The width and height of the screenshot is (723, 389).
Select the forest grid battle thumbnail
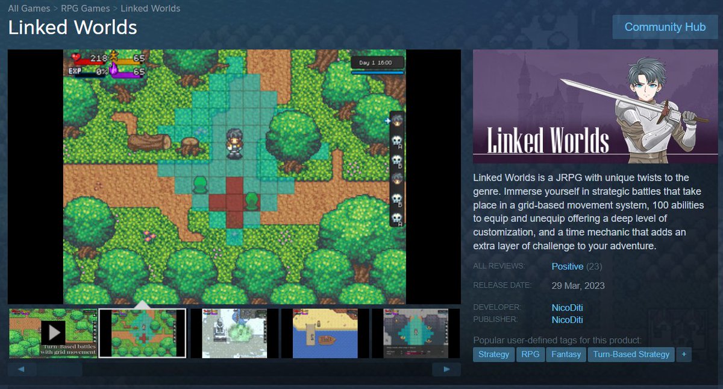[x=142, y=333]
